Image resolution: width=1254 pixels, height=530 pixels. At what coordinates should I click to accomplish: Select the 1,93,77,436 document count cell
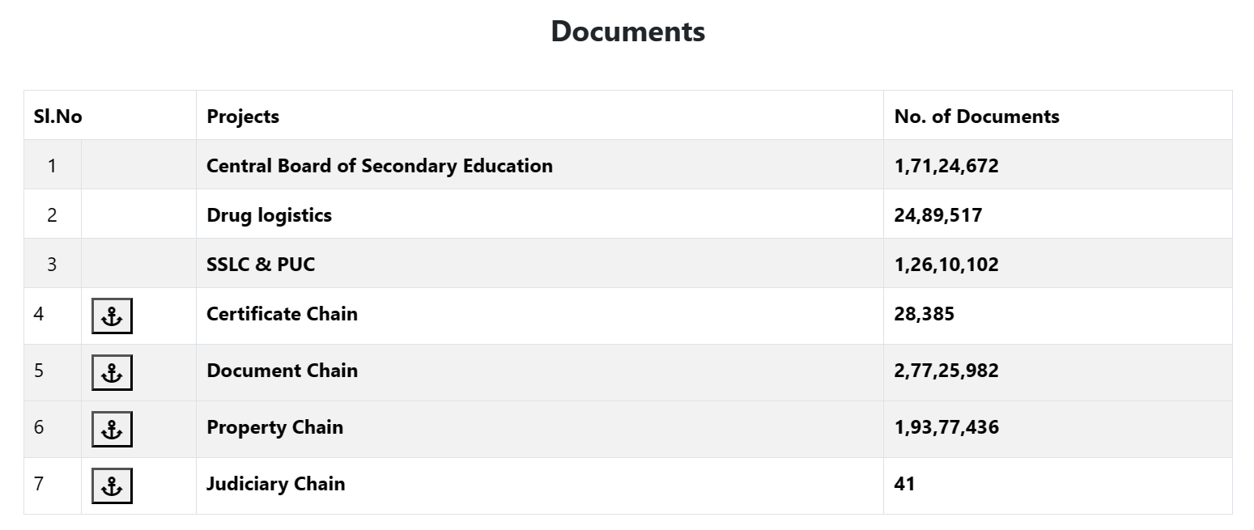coord(946,427)
